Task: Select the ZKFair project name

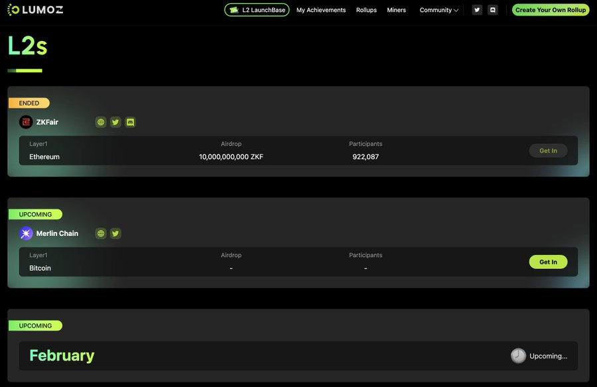Action: coord(47,122)
